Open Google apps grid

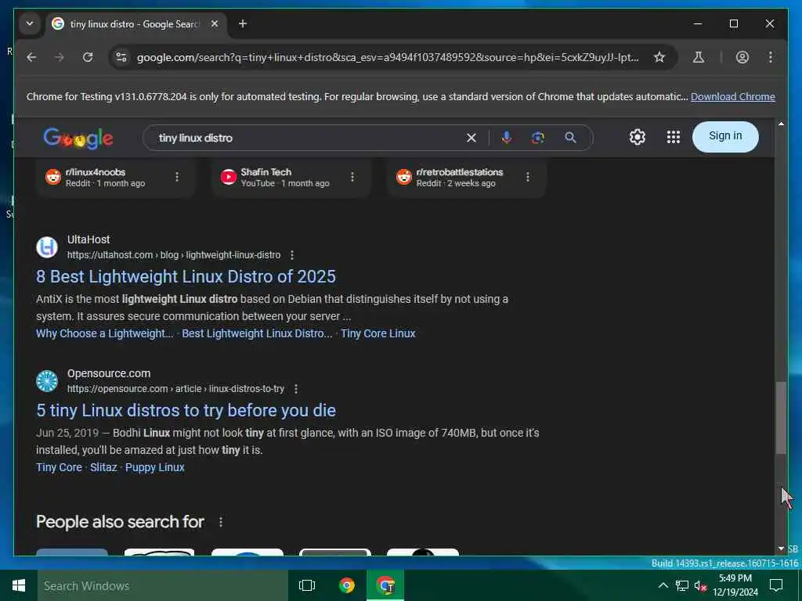pos(673,137)
